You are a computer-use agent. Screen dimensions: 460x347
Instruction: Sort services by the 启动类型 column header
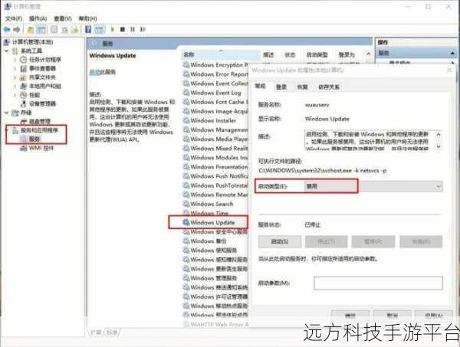pos(317,54)
